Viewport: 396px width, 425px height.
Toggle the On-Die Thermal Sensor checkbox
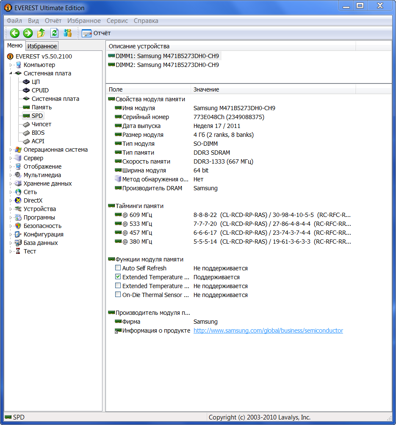coord(118,294)
